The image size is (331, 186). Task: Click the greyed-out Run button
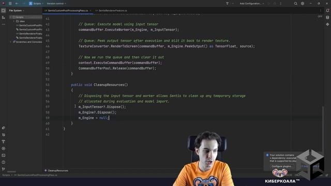coord(268,4)
